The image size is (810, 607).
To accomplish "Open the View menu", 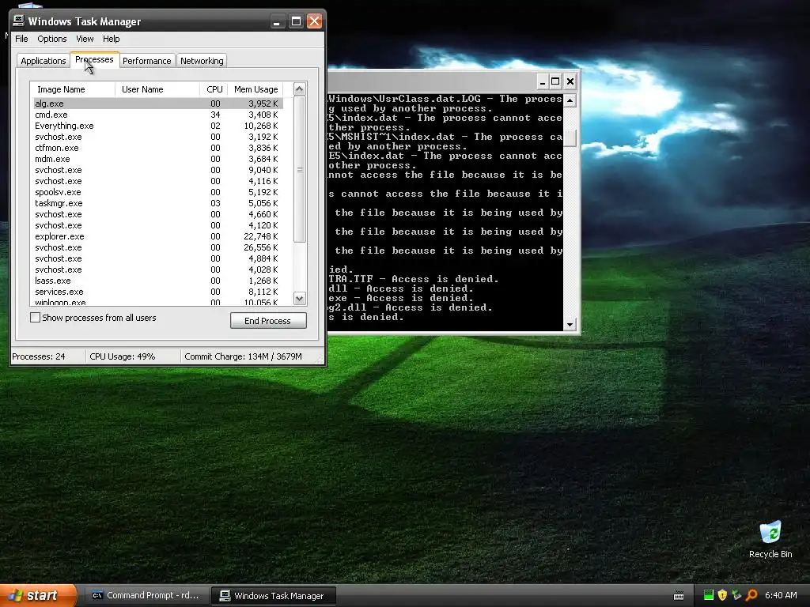I will [85, 39].
